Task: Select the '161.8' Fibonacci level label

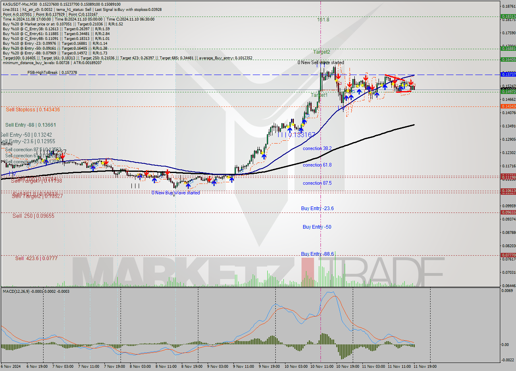Action: click(x=323, y=19)
